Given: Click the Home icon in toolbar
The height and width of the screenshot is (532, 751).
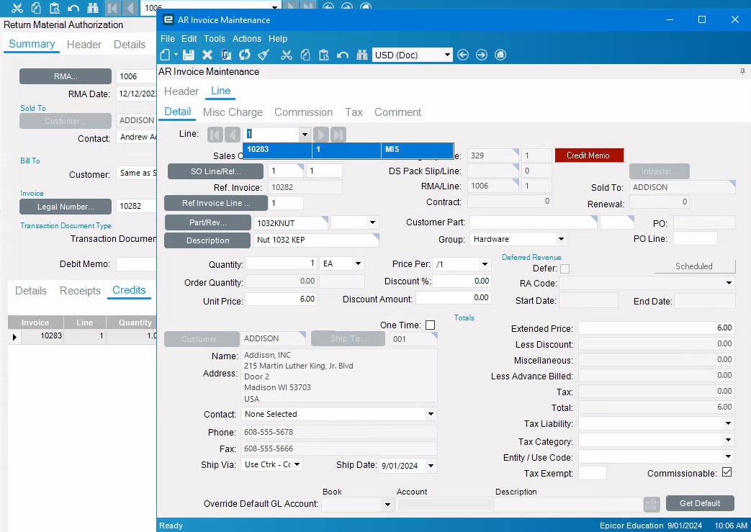Looking at the screenshot, I should 500,55.
